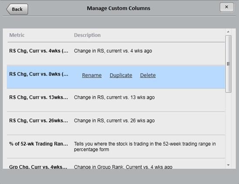This screenshot has height=184, width=239.
Task: Select the RS Chg, Curr vs. 26wks row
Action: click(116, 123)
